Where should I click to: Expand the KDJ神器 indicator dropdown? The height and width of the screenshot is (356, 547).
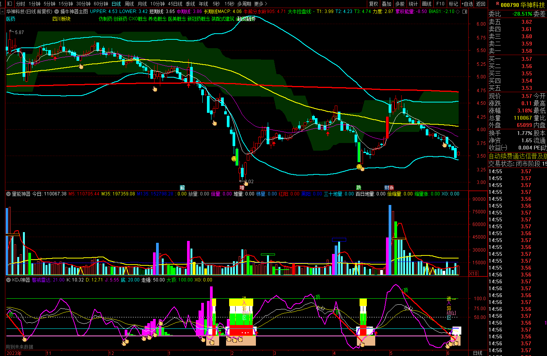pyautogui.click(x=8, y=280)
